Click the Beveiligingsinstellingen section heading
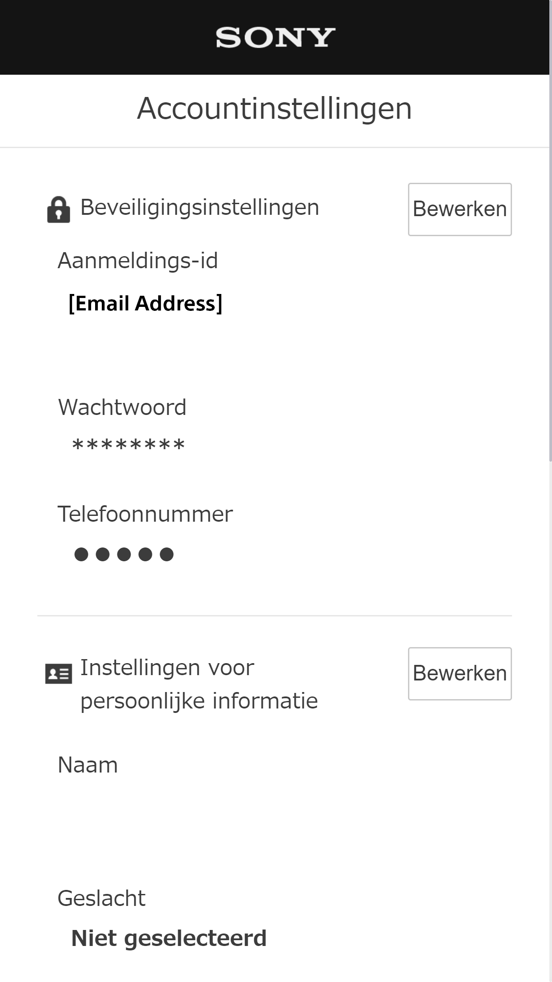This screenshot has height=982, width=552. (x=200, y=207)
